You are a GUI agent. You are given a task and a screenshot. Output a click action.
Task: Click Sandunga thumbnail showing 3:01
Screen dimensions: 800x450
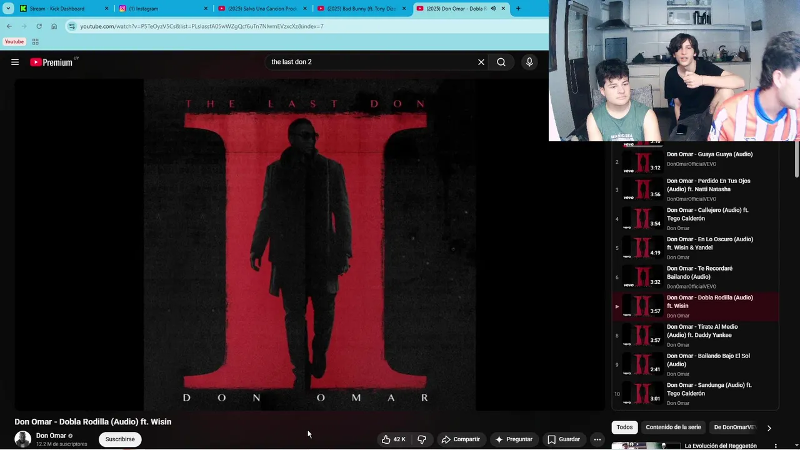[x=642, y=394]
